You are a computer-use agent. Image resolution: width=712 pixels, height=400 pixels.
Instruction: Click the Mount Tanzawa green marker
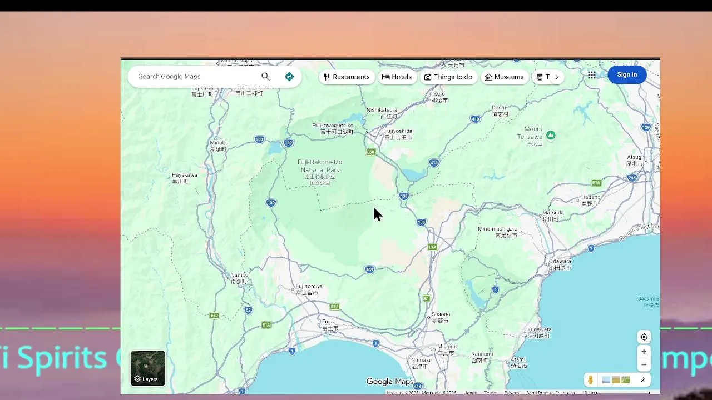(551, 135)
